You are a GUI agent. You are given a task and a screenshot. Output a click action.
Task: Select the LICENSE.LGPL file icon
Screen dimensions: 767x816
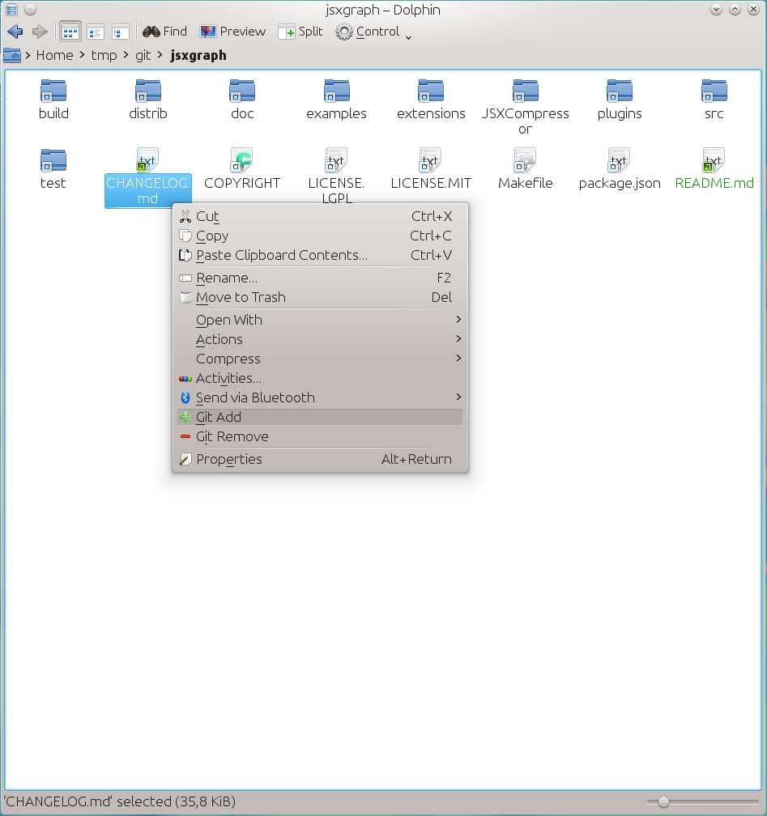(x=336, y=159)
